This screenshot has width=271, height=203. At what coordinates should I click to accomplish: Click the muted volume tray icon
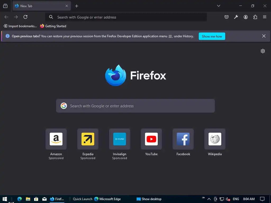(x=228, y=199)
